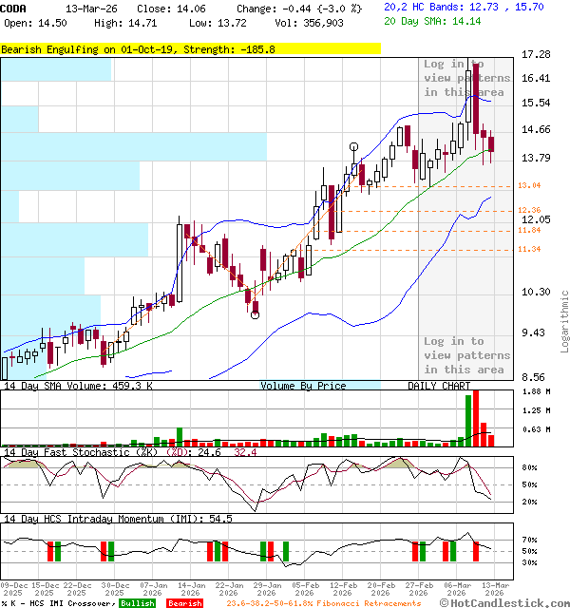The height and width of the screenshot is (608, 570).
Task: Select the yellow Bearish Engulfing pattern banner
Action: (x=190, y=48)
